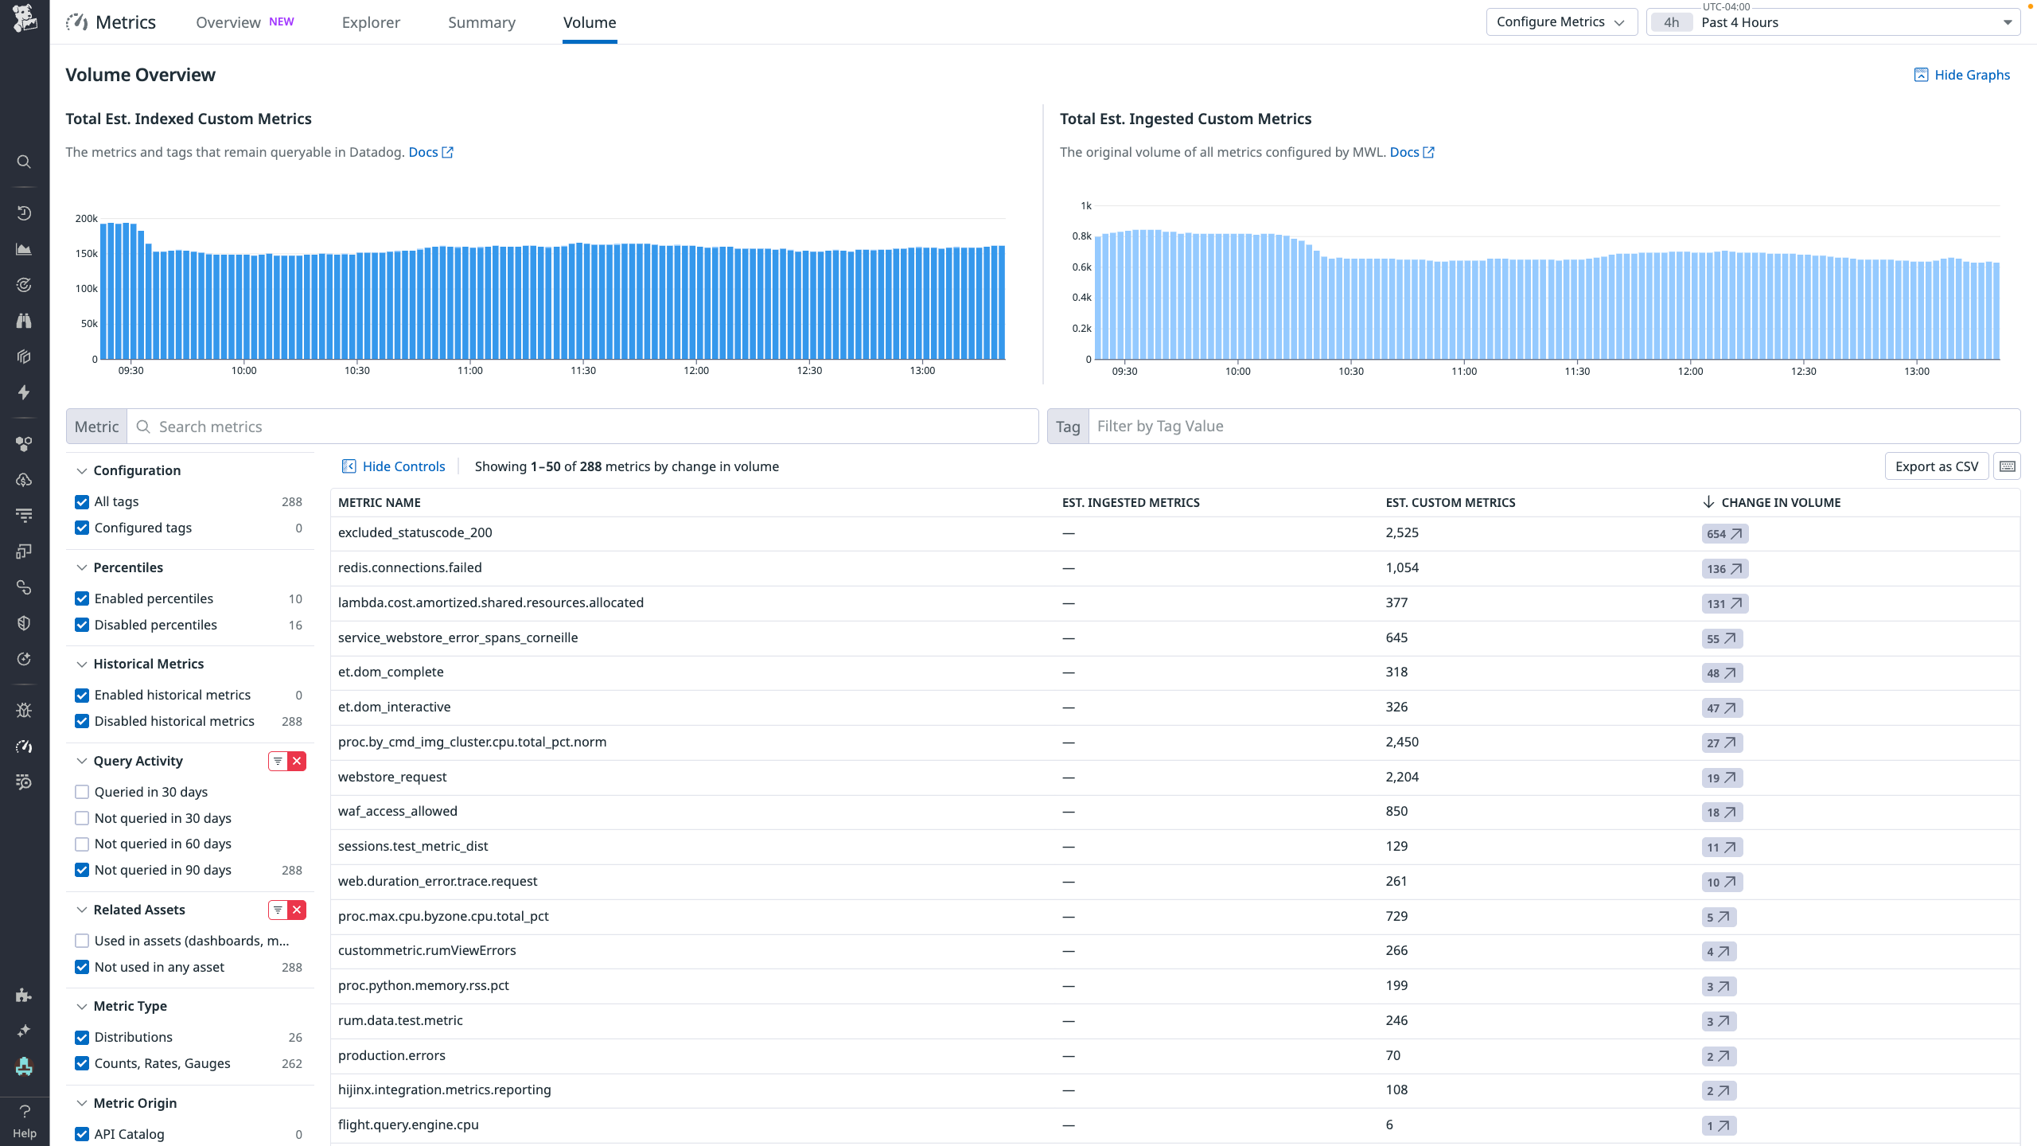Select the Error Tracking bug icon

pos(24,709)
